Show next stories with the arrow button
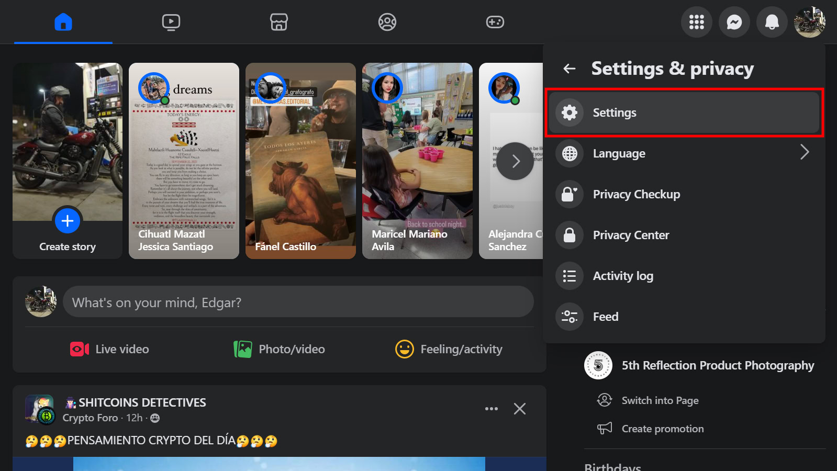Screen dimensions: 837x471 [515, 161]
